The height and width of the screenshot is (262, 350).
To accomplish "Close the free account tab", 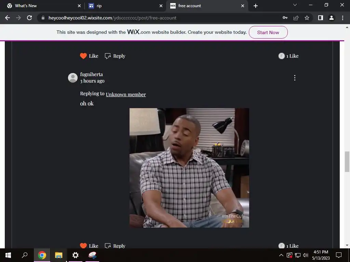I will click(243, 6).
